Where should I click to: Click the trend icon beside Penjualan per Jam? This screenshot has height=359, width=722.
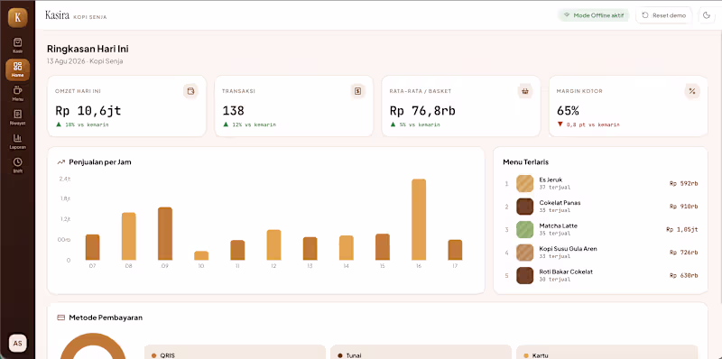60,162
